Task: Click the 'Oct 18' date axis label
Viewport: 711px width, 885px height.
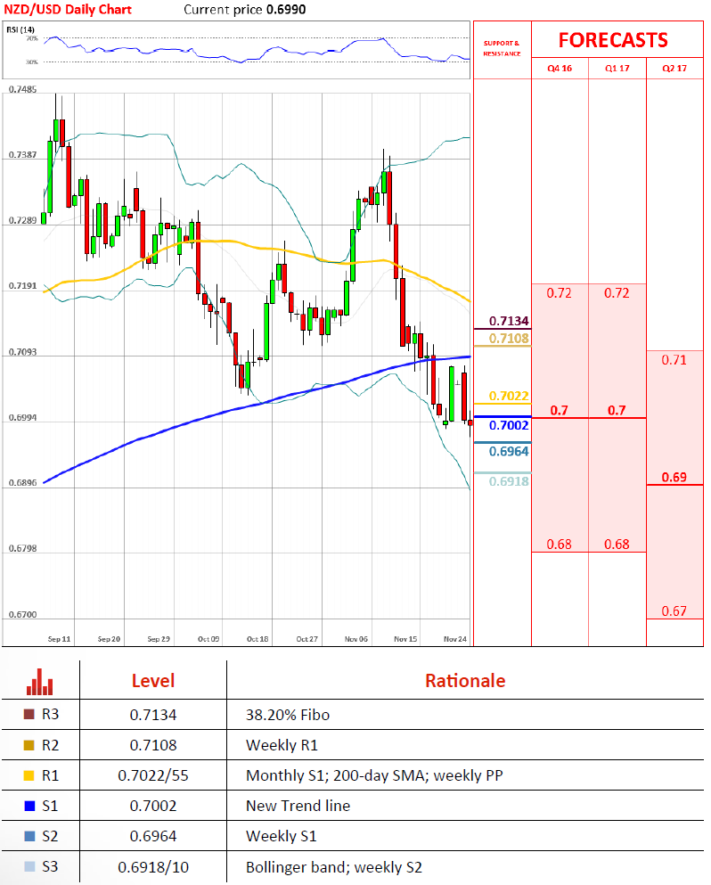Action: coord(257,639)
